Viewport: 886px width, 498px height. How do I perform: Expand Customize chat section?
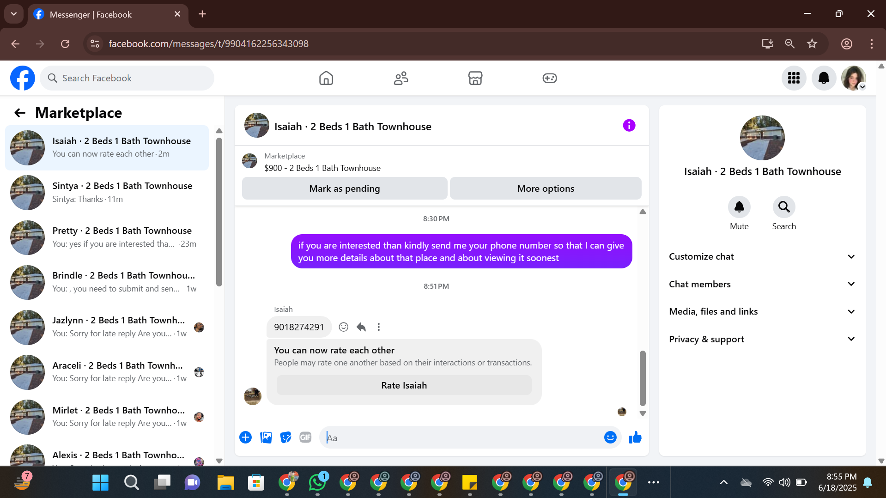762,256
